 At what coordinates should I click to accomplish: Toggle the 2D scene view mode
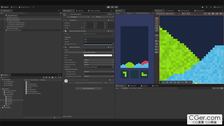[x=157, y=35]
